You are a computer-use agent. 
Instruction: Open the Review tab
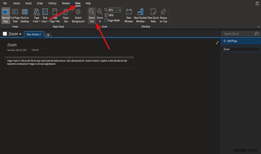pos(66,3)
